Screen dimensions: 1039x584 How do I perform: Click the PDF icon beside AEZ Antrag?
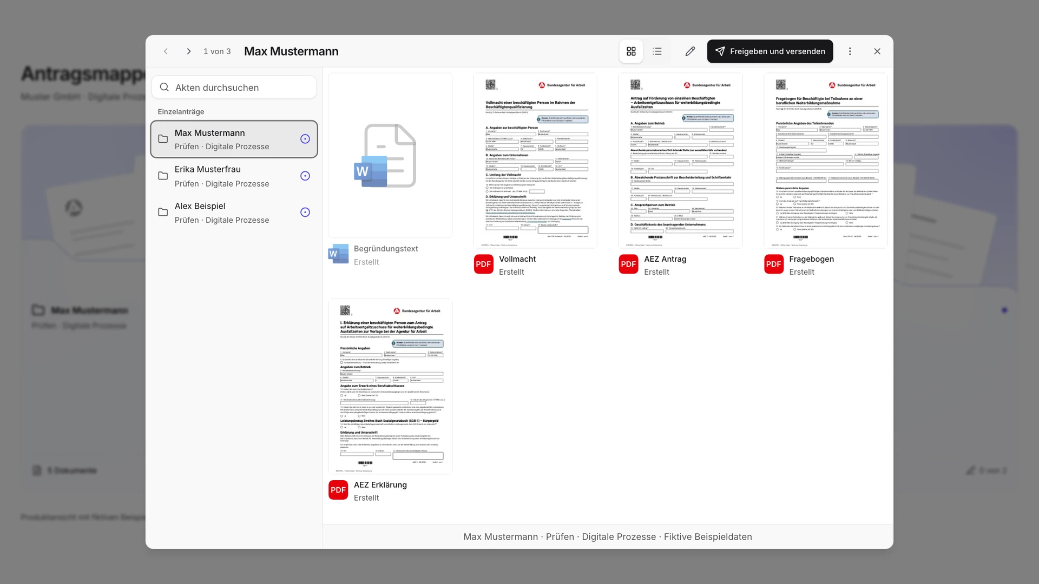(628, 264)
